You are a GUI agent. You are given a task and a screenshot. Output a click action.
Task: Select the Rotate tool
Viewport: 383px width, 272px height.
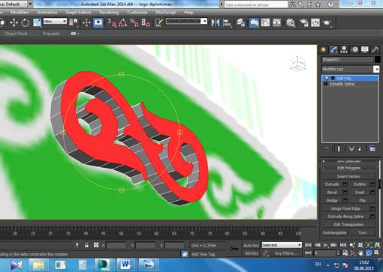[x=25, y=22]
